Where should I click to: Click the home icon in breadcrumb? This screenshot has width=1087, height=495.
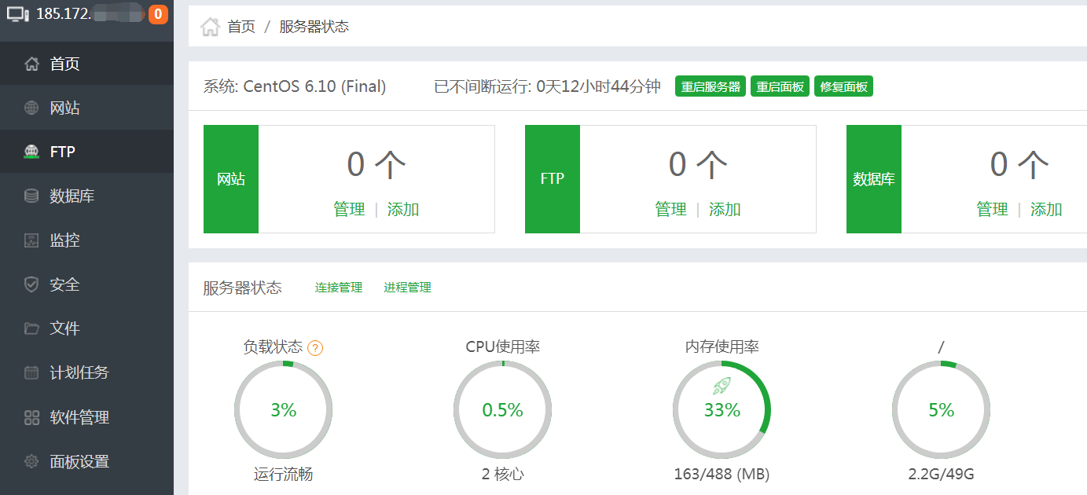tap(210, 27)
